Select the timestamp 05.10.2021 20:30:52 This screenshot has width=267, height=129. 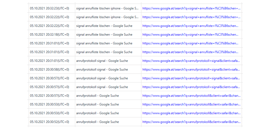(49, 122)
